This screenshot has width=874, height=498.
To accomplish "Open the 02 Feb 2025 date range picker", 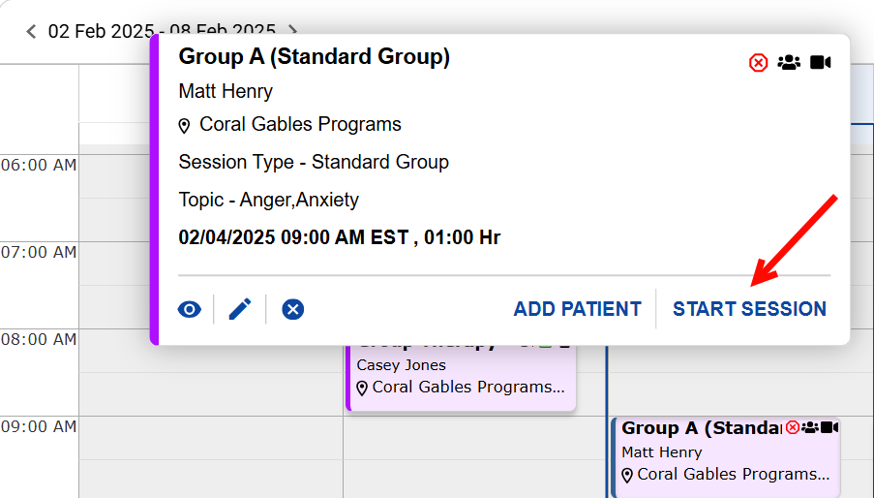I will click(162, 29).
